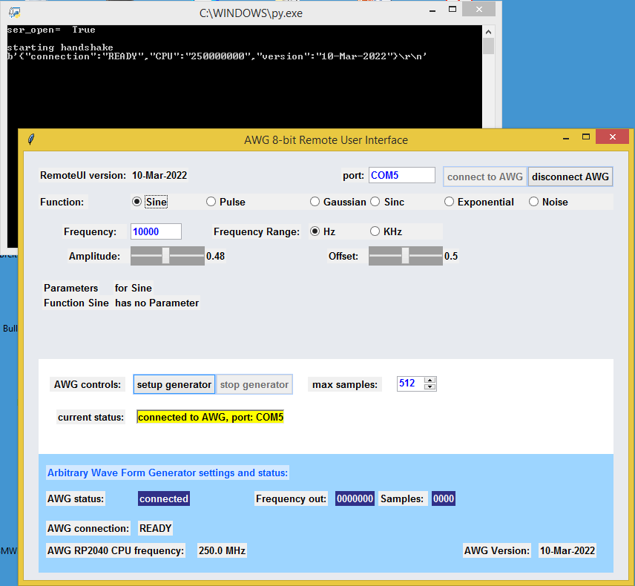Image resolution: width=635 pixels, height=586 pixels.
Task: Enable the Noise function
Action: tap(533, 201)
